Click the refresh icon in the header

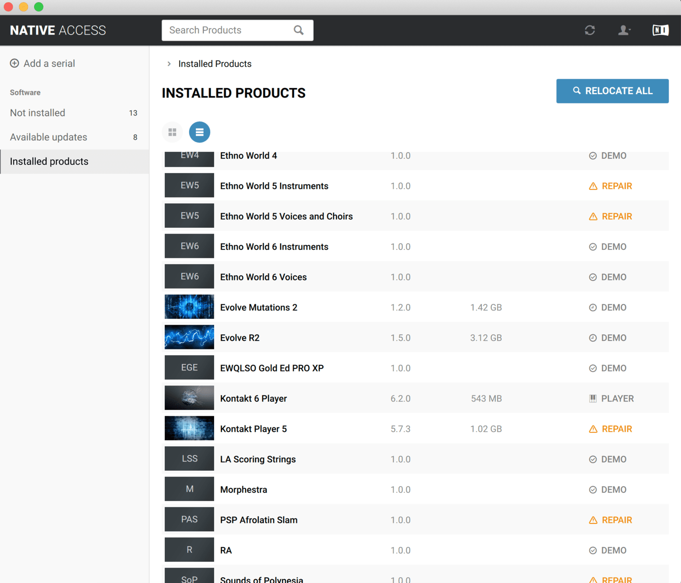tap(589, 30)
